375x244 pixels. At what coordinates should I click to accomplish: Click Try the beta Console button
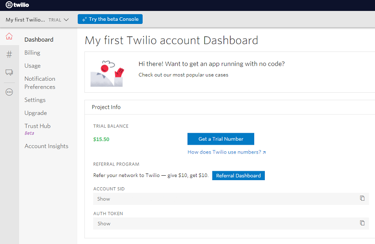tap(110, 19)
